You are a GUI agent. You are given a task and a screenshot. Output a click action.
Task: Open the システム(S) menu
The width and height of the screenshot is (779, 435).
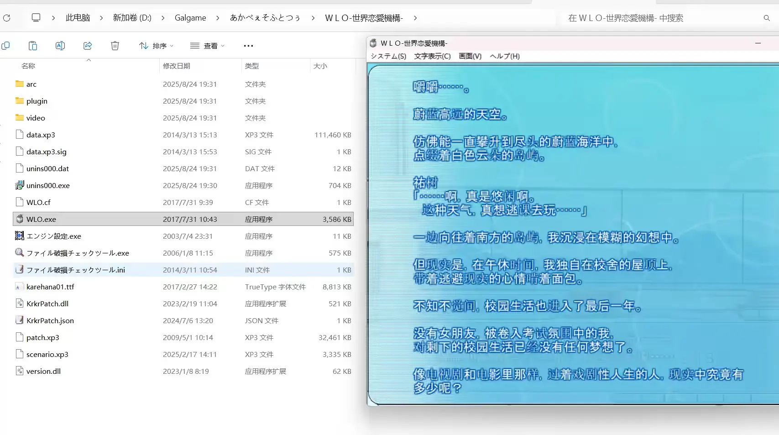tap(388, 56)
